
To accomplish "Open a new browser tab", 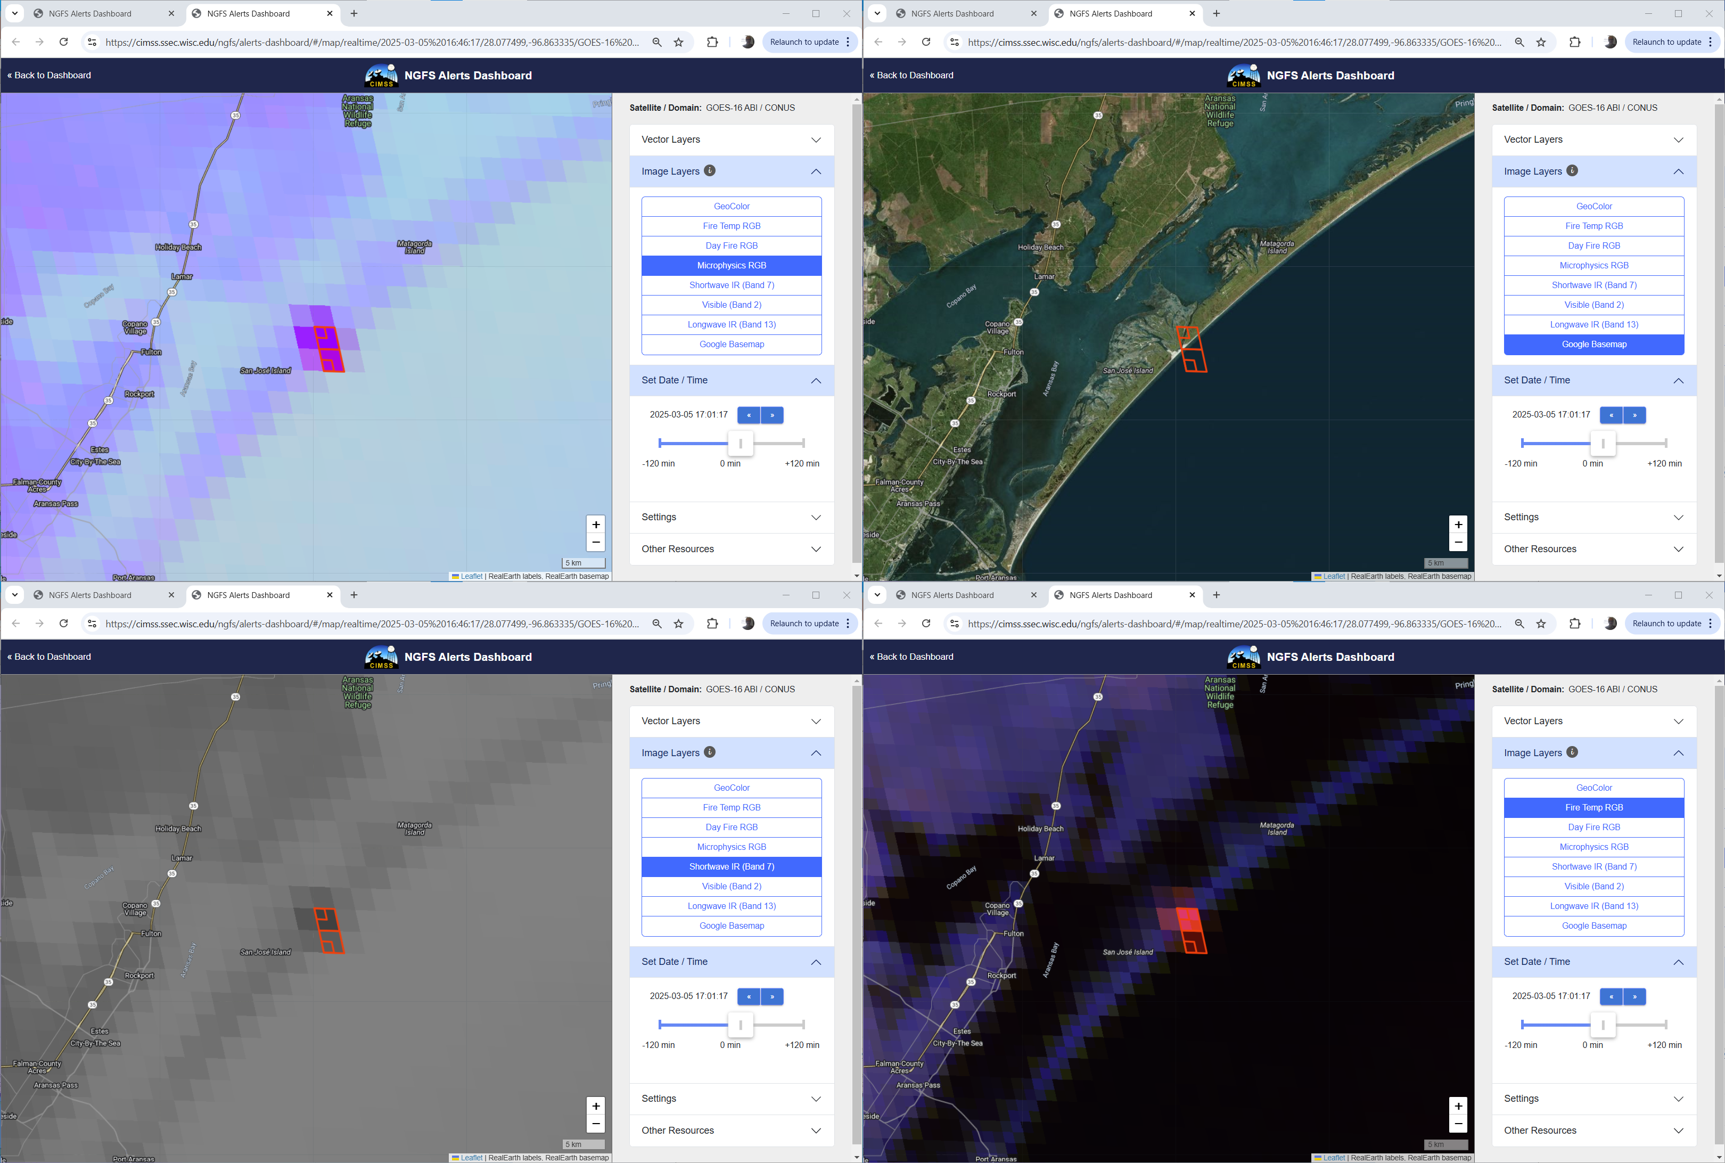I will click(x=354, y=13).
